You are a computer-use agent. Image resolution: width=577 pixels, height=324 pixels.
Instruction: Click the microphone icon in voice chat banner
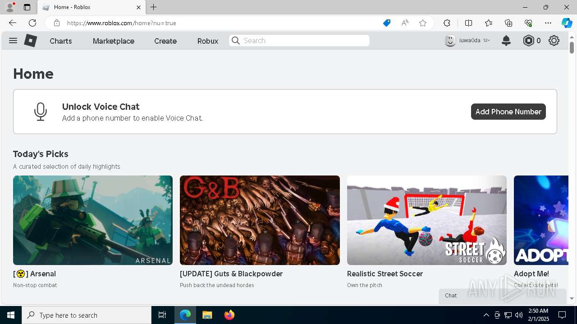41,112
